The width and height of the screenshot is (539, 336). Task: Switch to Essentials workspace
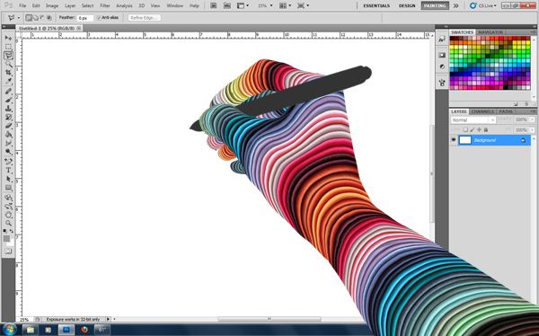[x=376, y=5]
